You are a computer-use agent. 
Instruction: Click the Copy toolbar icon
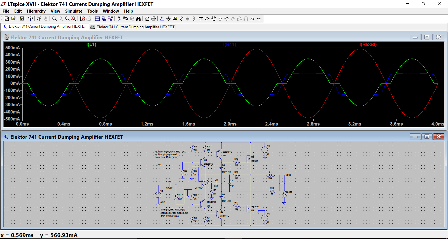(125, 19)
